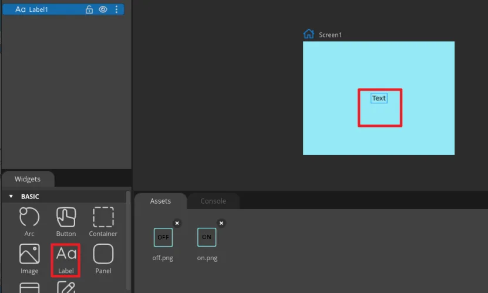Toggle the lock on Label1

point(89,9)
